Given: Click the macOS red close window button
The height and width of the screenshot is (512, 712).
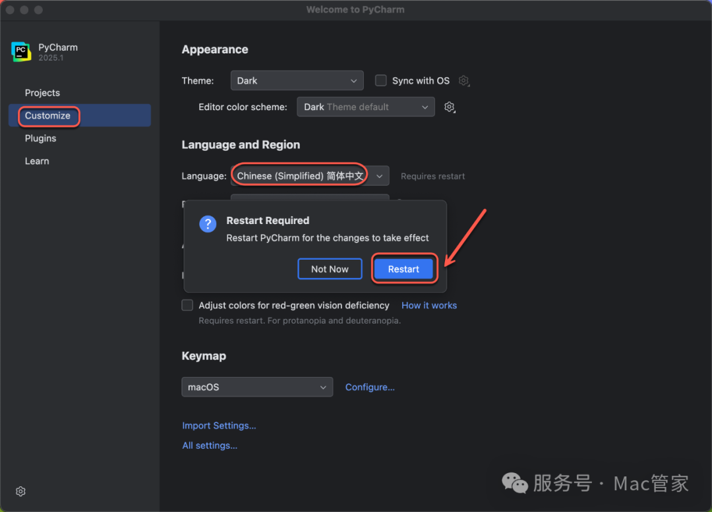Looking at the screenshot, I should [9, 10].
